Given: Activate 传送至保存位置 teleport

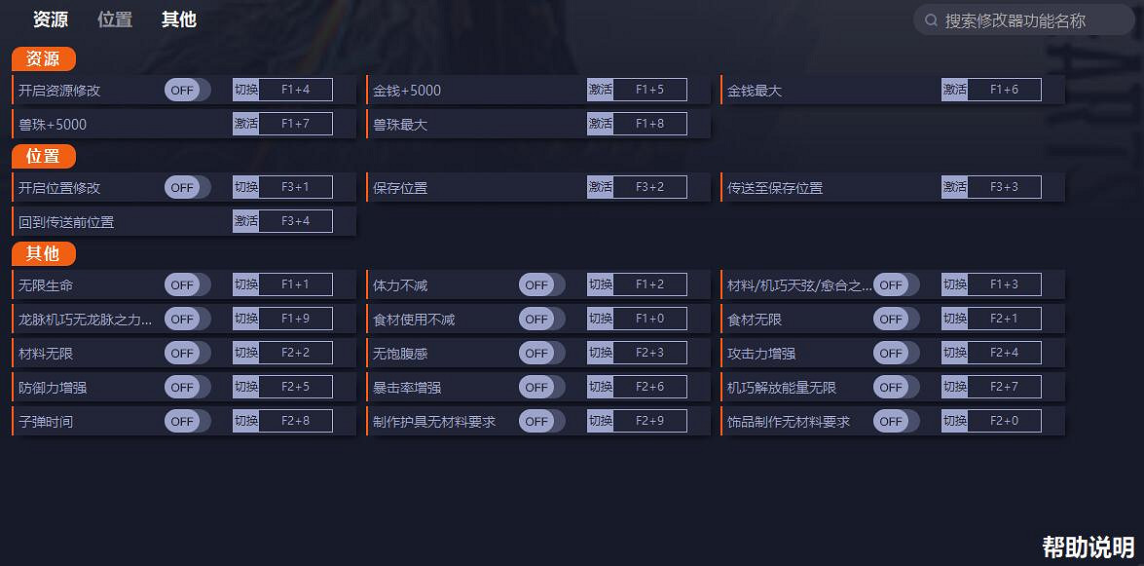Looking at the screenshot, I should [953, 186].
